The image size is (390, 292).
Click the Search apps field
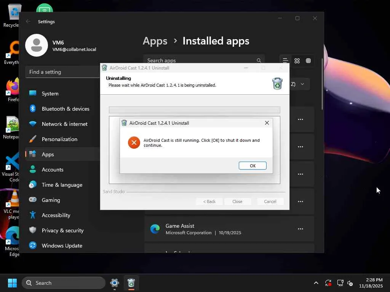tap(204, 60)
